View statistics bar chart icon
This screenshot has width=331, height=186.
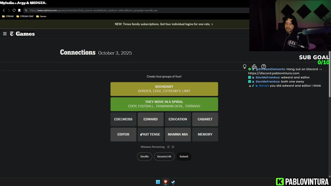(x=254, y=67)
